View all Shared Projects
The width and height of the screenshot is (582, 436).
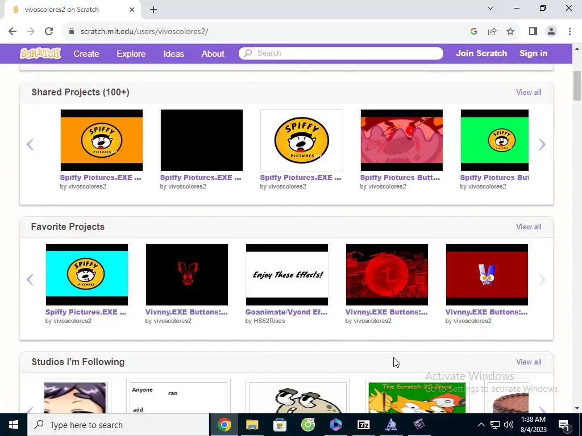(529, 93)
